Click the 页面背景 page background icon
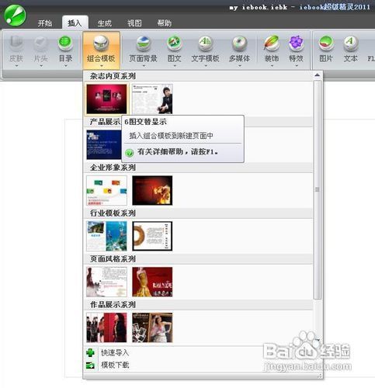 [x=143, y=43]
